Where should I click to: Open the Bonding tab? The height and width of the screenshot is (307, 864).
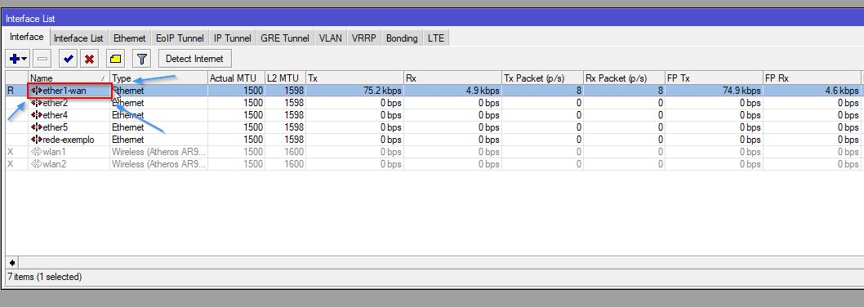click(x=402, y=38)
